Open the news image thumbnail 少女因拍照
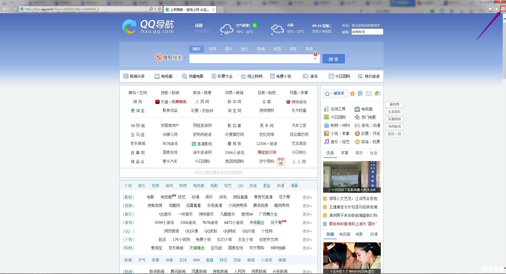The height and width of the screenshot is (274, 506). [x=352, y=177]
